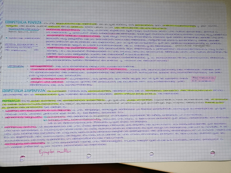
Task: Click the starred note 'cuota de mercado'
Action: pyautogui.click(x=23, y=38)
